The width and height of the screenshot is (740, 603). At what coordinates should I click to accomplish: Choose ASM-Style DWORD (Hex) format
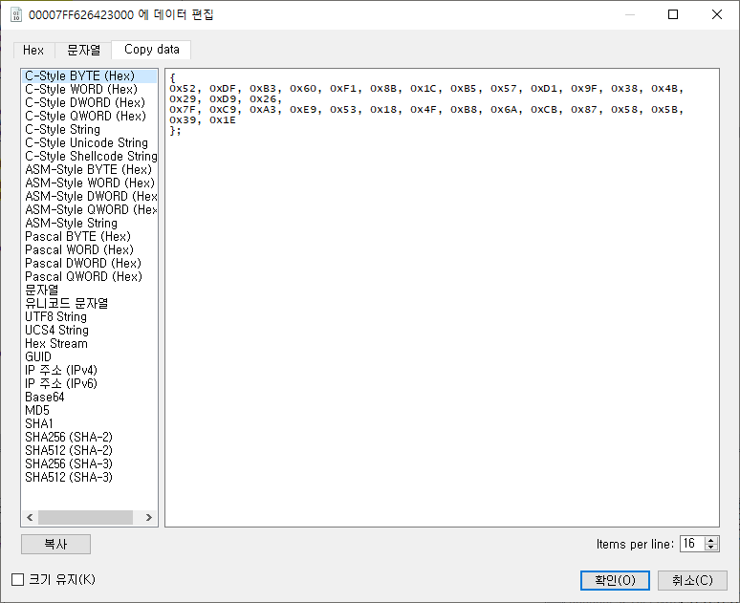(90, 196)
